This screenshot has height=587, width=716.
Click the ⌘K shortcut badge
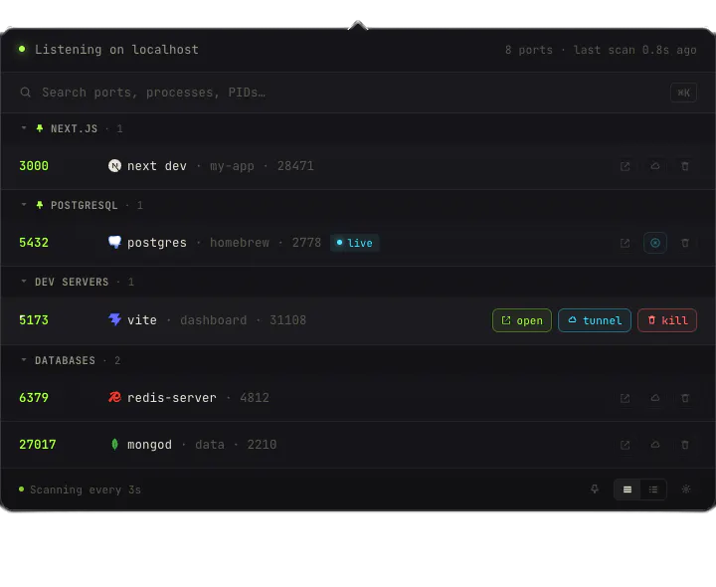coord(683,93)
